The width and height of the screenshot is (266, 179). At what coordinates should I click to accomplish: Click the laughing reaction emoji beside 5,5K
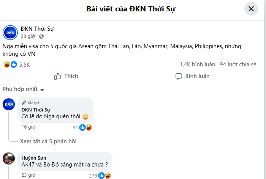(x=7, y=64)
